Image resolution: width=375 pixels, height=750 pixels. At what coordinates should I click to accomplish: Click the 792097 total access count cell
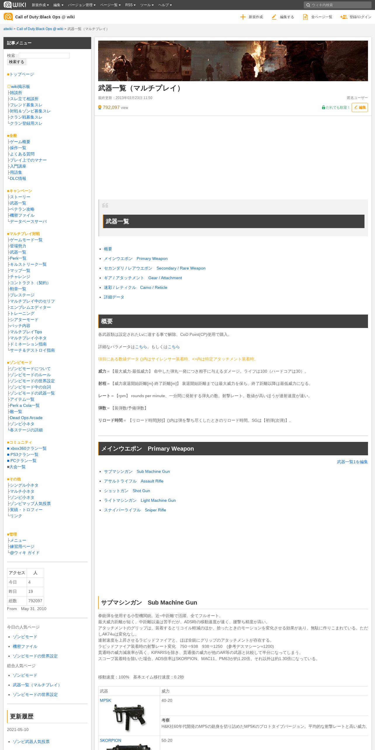35,601
